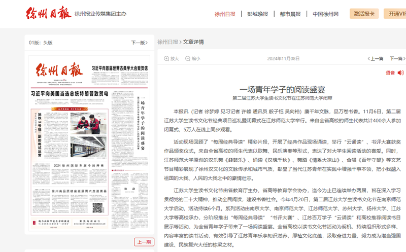Viewport: 406px width, 252px height.
Task: Click the 2024年11月08日 publication date
Action: (x=283, y=59)
